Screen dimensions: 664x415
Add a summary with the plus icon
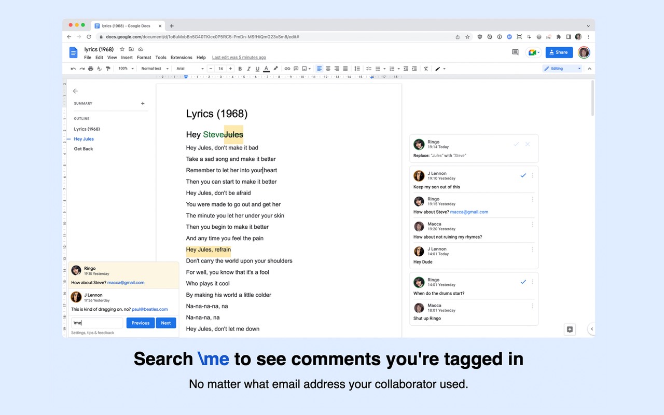pyautogui.click(x=143, y=103)
